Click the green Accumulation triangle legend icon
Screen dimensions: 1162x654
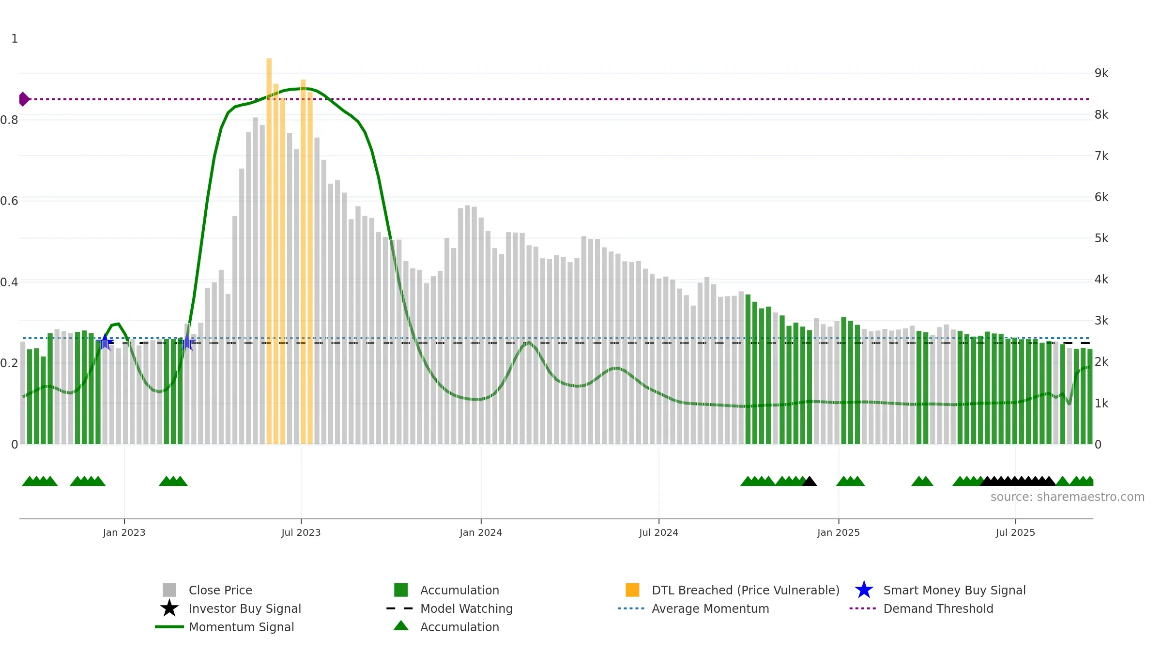401,626
